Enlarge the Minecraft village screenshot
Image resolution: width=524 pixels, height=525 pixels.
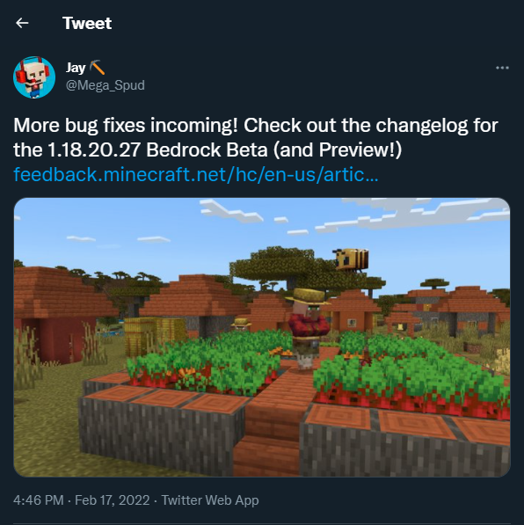(x=262, y=337)
